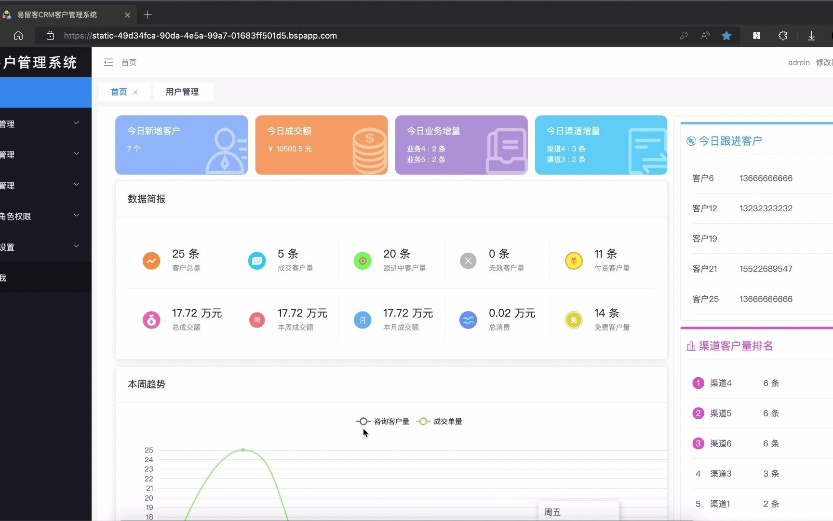Toggle read aloud icon in address bar
This screenshot has height=521, width=833.
point(705,36)
